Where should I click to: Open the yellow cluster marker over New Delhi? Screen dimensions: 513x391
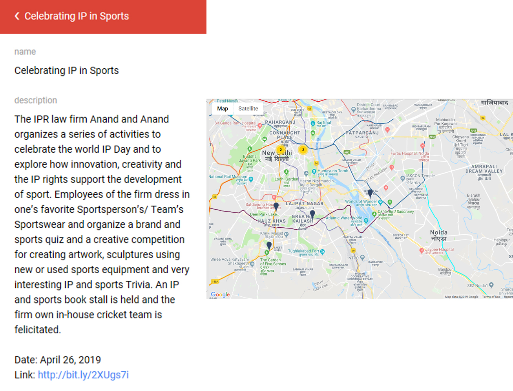coord(281,150)
